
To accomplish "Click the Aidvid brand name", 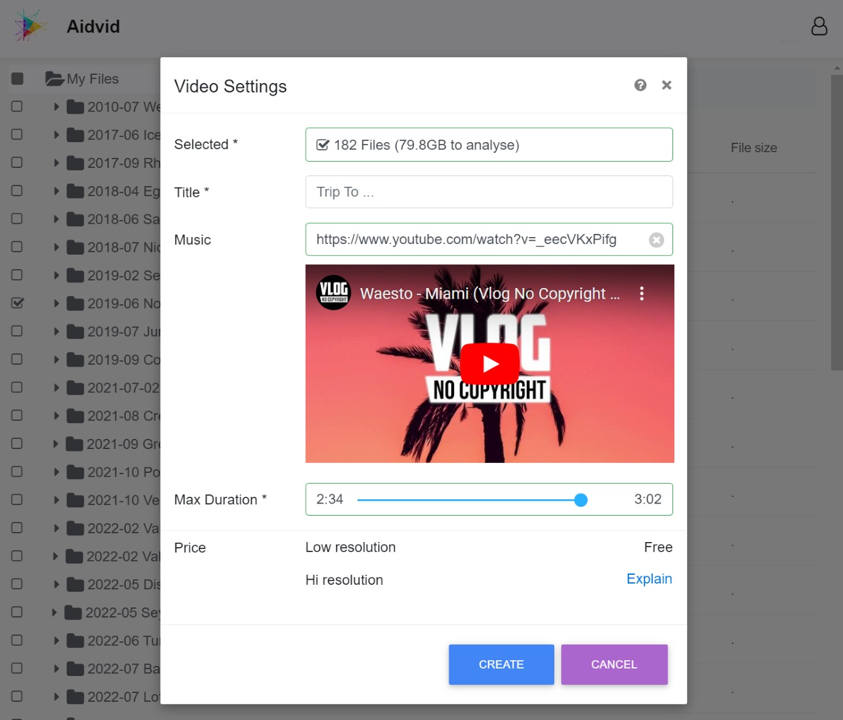I will point(93,26).
